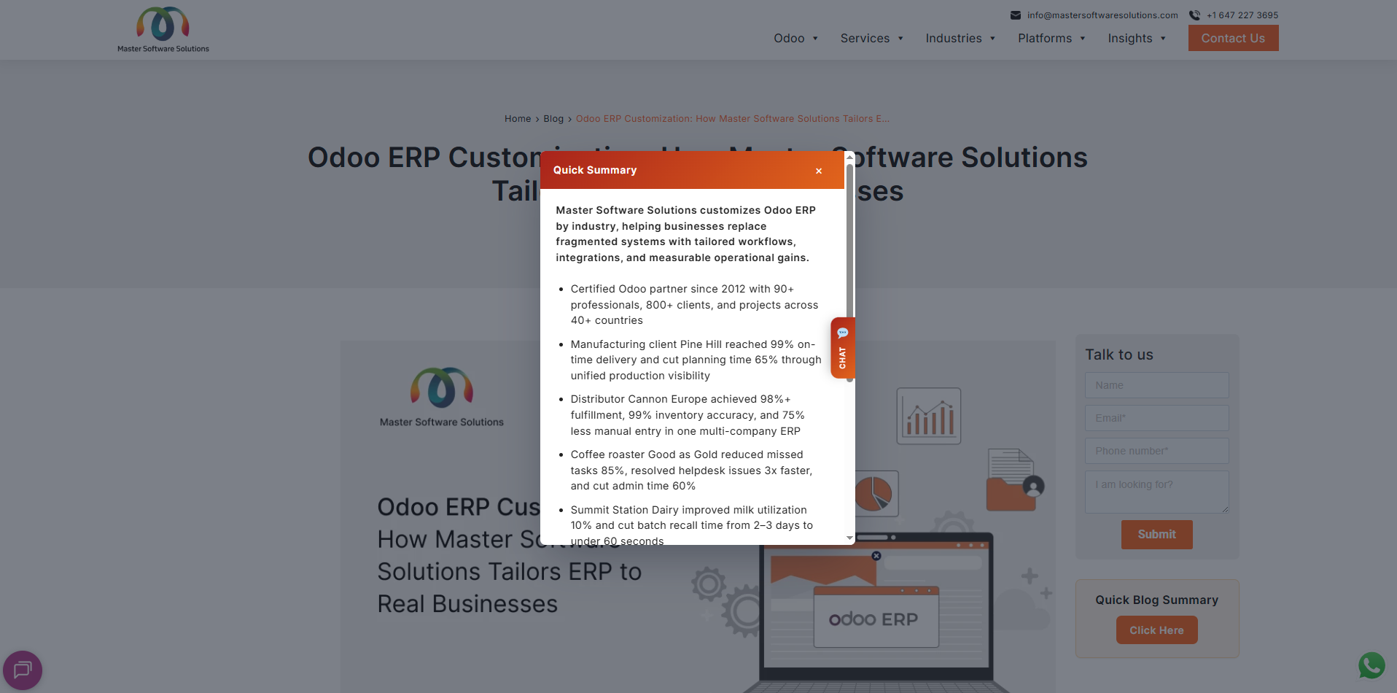
Task: Click the 'Distributor Cannon Europe' bullet
Action: 688,415
